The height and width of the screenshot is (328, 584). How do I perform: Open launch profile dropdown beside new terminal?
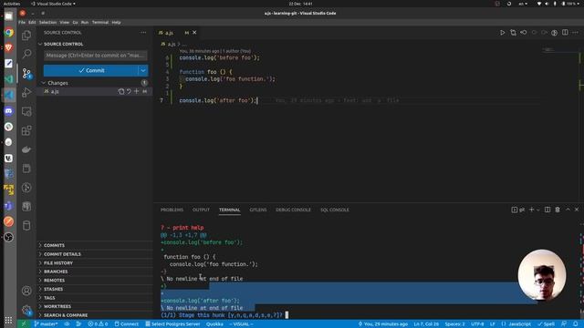pyautogui.click(x=537, y=210)
